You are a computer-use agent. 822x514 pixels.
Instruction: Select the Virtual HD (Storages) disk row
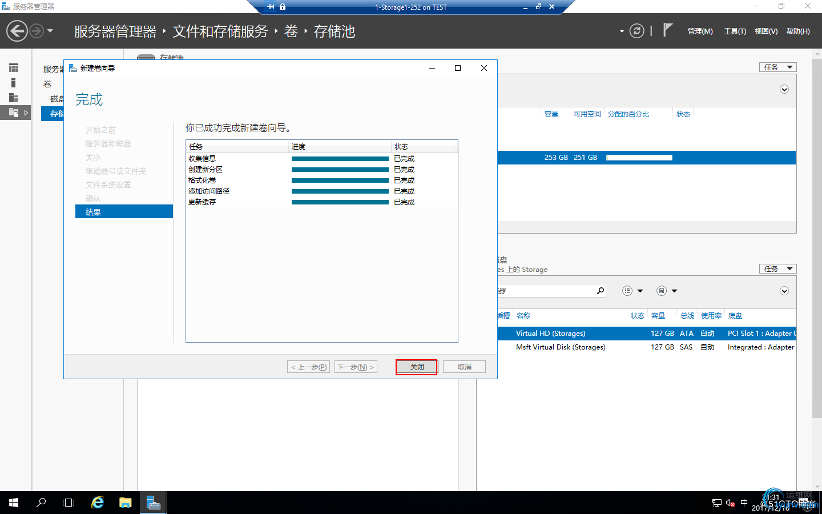[647, 334]
